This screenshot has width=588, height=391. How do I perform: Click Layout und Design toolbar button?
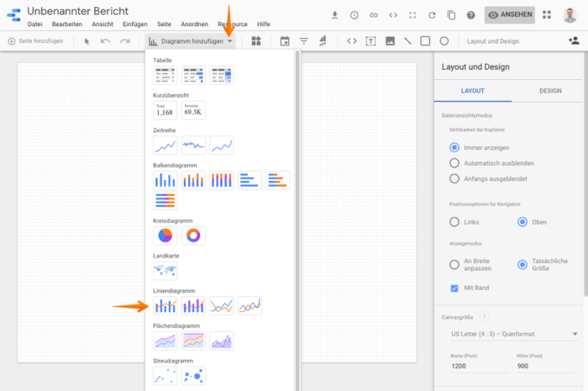(493, 41)
